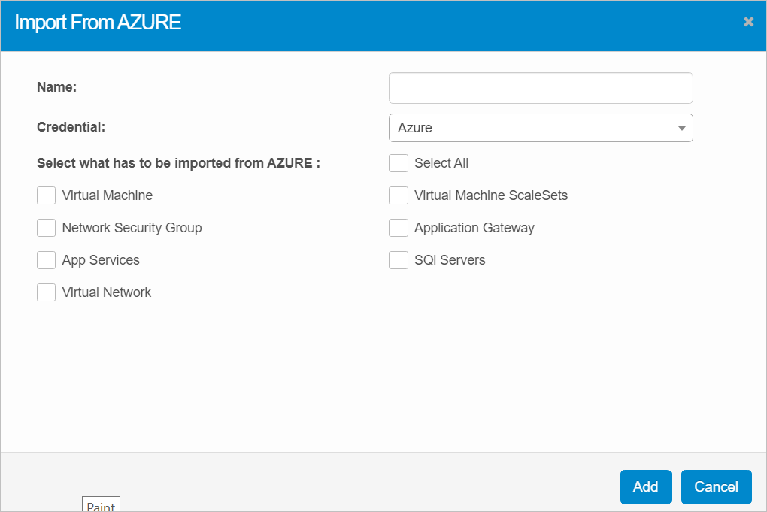The width and height of the screenshot is (767, 512).
Task: Click the Select All label text
Action: click(x=441, y=163)
